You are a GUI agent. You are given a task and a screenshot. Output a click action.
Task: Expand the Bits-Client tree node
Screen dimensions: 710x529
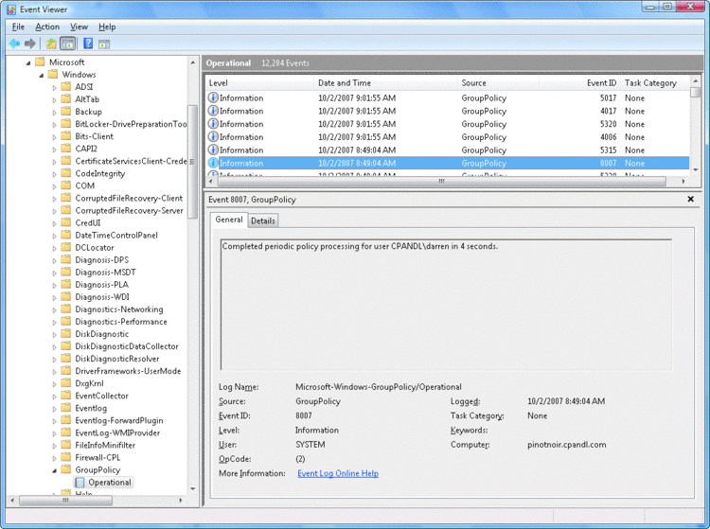pyautogui.click(x=55, y=136)
